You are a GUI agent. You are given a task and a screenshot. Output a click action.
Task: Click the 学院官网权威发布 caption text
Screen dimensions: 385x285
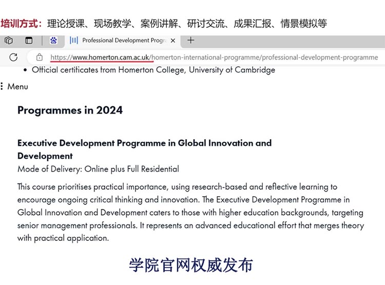pos(191,265)
